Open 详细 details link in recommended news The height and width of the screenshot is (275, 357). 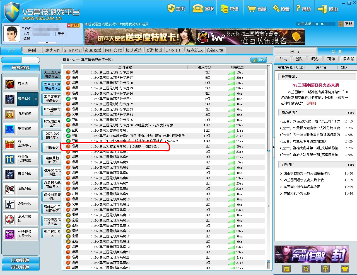pos(311,103)
